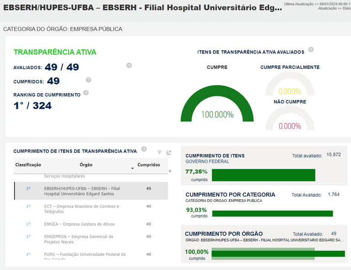Screen dimensions: 351x270
Task: Click the table scrollbar handle dot
Action: tap(170, 171)
